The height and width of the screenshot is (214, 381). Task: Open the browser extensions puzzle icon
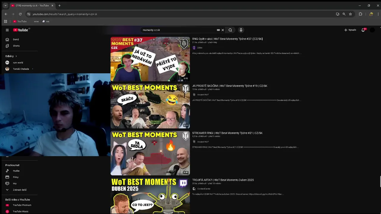[360, 14]
